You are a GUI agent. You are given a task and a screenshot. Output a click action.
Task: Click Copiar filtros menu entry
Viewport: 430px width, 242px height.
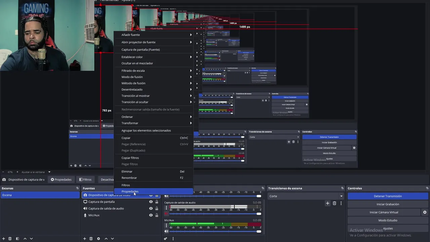click(154, 158)
